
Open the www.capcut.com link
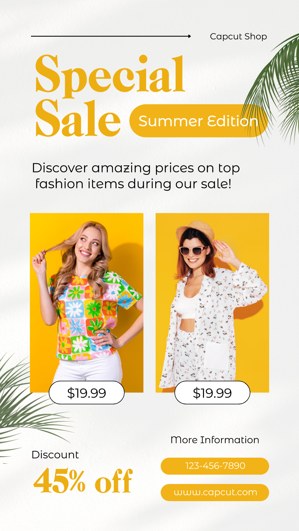[x=215, y=493]
